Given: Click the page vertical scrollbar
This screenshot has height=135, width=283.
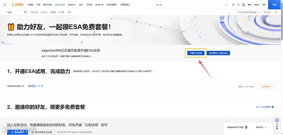Looking at the screenshot, I should (x=282, y=22).
